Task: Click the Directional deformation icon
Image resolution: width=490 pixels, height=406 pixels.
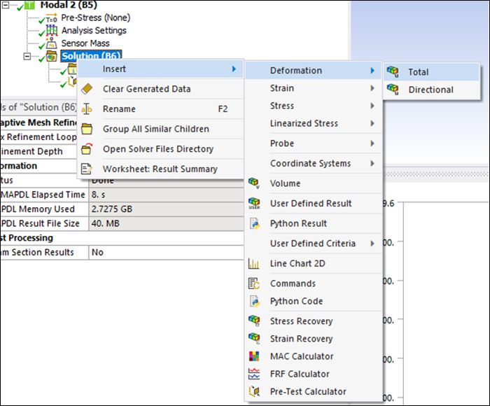Action: click(x=393, y=90)
